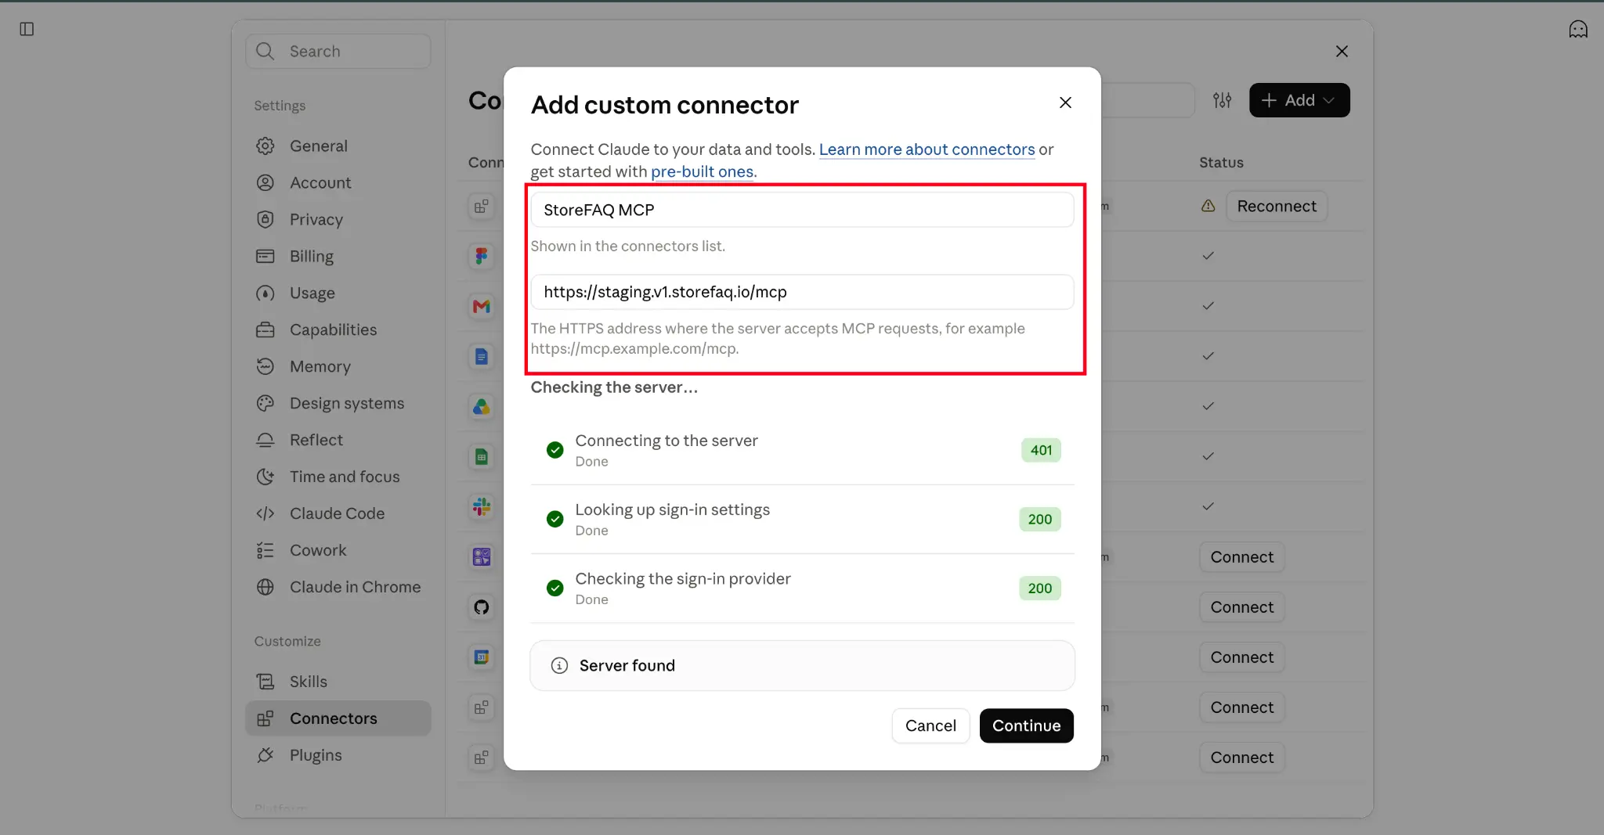Open the pre-built ones link

[702, 171]
